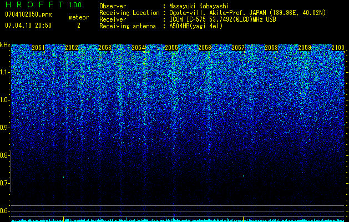Click the yellow meteor tick under 2057
349x222 pixels.
(x=243, y=219)
